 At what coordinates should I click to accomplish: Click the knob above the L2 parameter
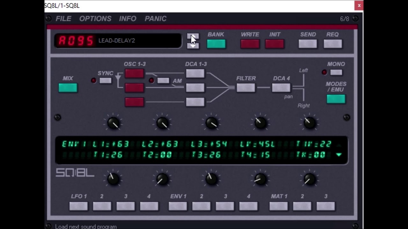tap(162, 123)
